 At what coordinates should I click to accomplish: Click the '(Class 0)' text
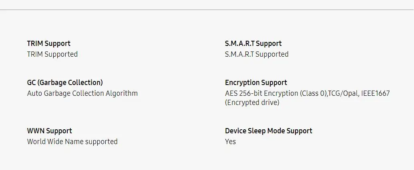coord(314,93)
